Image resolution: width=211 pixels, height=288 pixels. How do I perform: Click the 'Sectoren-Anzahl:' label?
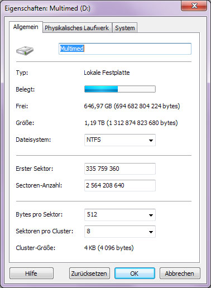(x=39, y=185)
